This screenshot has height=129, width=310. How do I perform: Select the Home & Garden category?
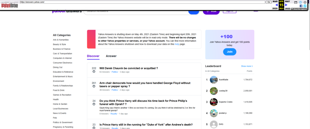(x=60, y=104)
